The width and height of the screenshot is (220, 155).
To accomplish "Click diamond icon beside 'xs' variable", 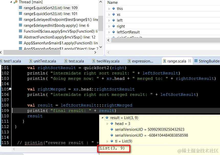I will (x=114, y=14).
